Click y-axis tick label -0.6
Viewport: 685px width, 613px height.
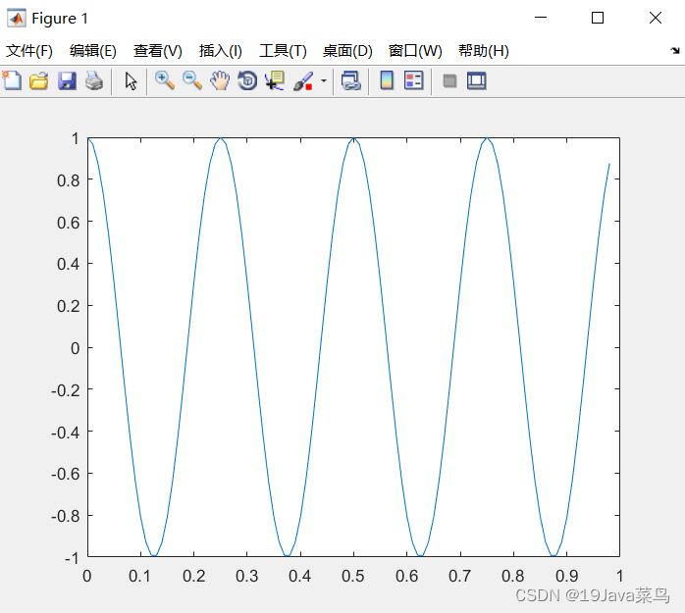pyautogui.click(x=66, y=474)
